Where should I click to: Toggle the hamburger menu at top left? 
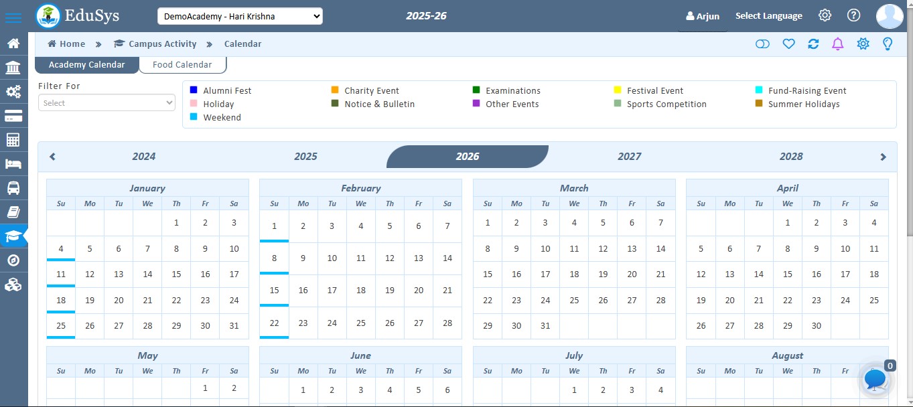tap(13, 17)
